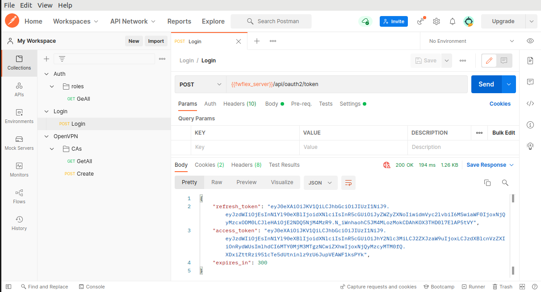Open the sync status cloud icon
The height and width of the screenshot is (292, 541).
tap(365, 21)
